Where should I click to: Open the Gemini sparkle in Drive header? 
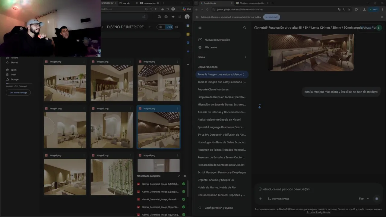(x=173, y=17)
